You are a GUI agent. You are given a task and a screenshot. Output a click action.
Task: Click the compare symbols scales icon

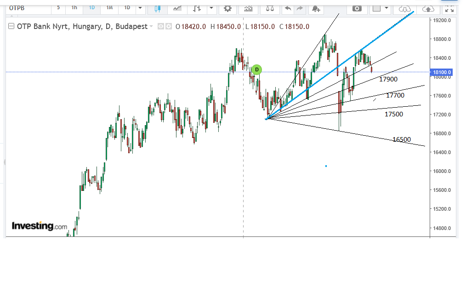[270, 8]
